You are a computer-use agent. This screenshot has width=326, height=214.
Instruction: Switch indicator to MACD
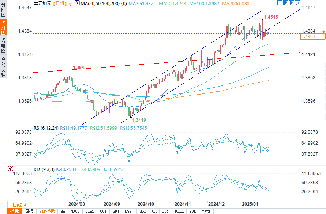click(75, 211)
